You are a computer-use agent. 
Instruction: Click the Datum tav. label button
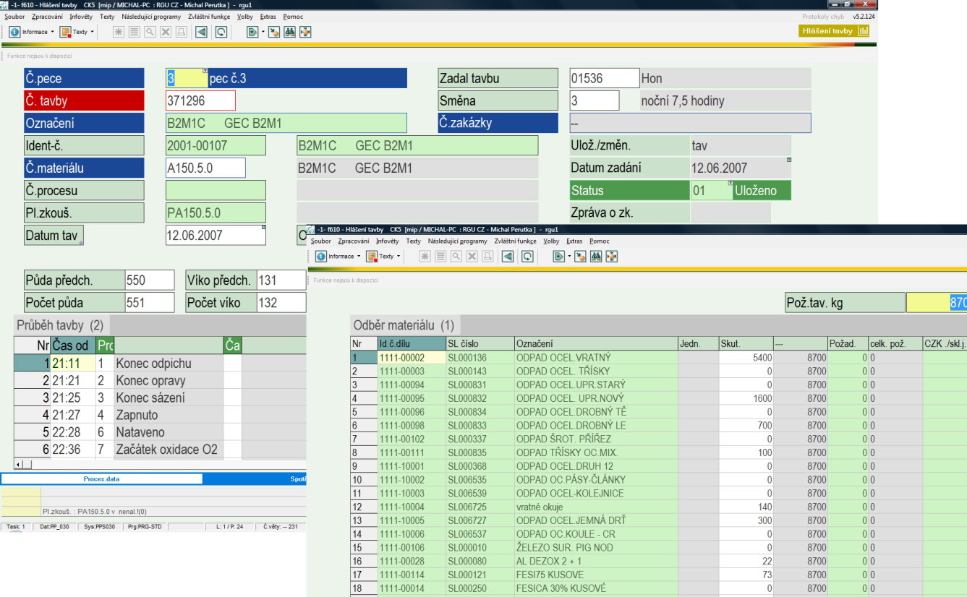coord(54,235)
